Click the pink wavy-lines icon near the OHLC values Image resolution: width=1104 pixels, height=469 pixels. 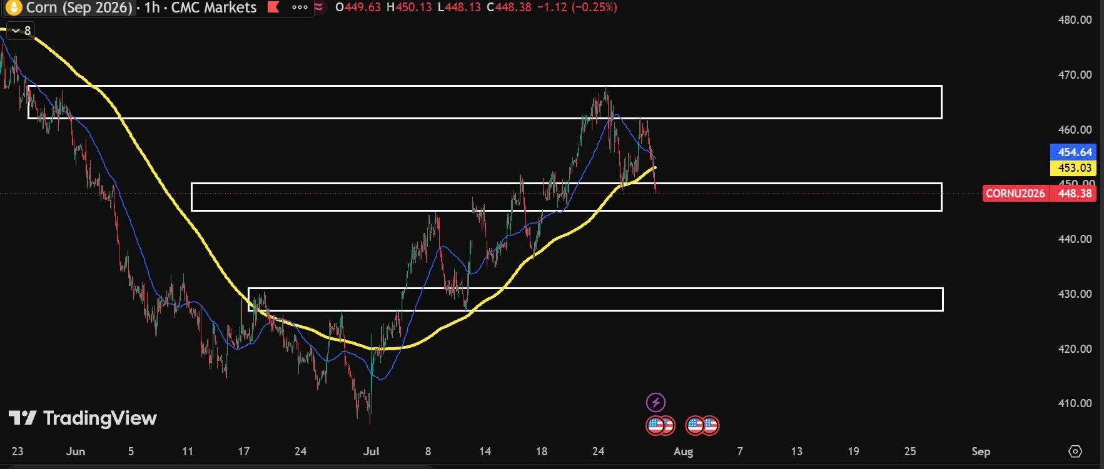(319, 7)
